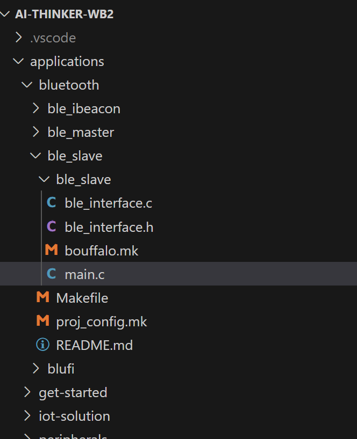Open proj_config.mk file

(x=101, y=321)
